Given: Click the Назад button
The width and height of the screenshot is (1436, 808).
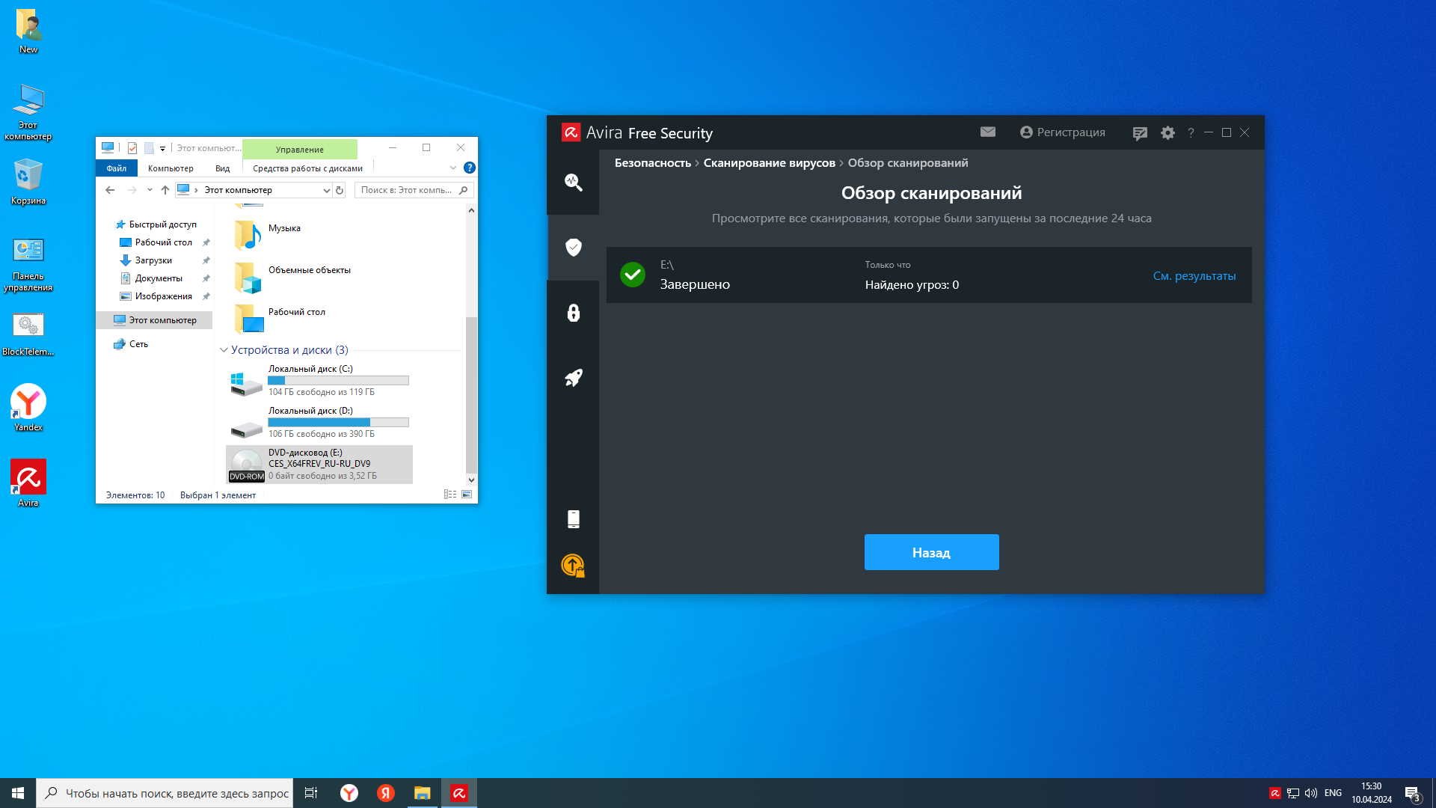Looking at the screenshot, I should point(931,552).
